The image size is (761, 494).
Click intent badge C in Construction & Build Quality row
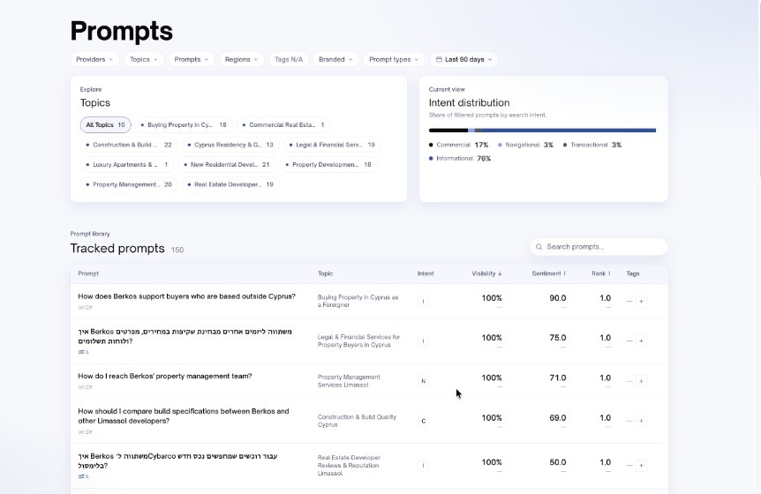(423, 421)
